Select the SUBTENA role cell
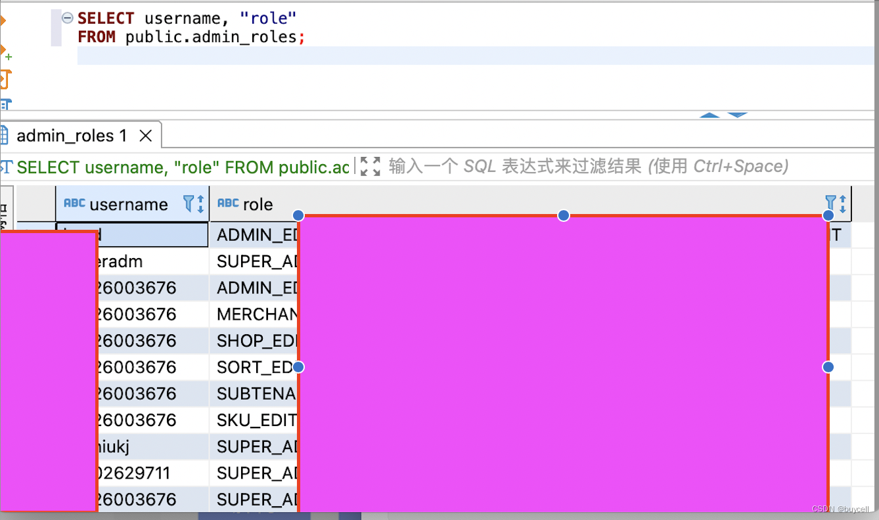 (x=258, y=393)
